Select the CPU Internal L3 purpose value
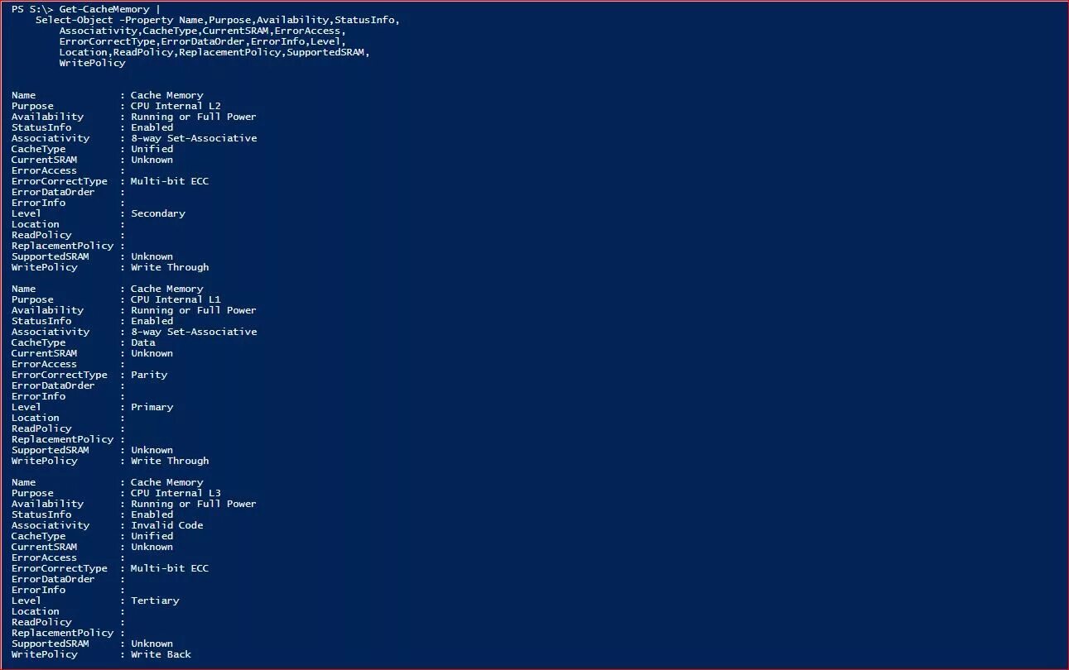The image size is (1069, 670). coord(176,493)
